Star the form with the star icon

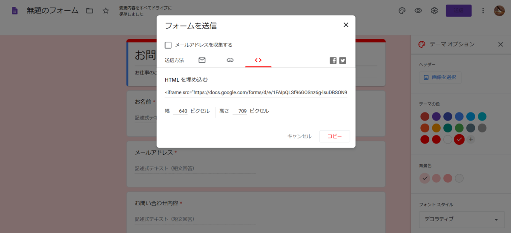[106, 11]
